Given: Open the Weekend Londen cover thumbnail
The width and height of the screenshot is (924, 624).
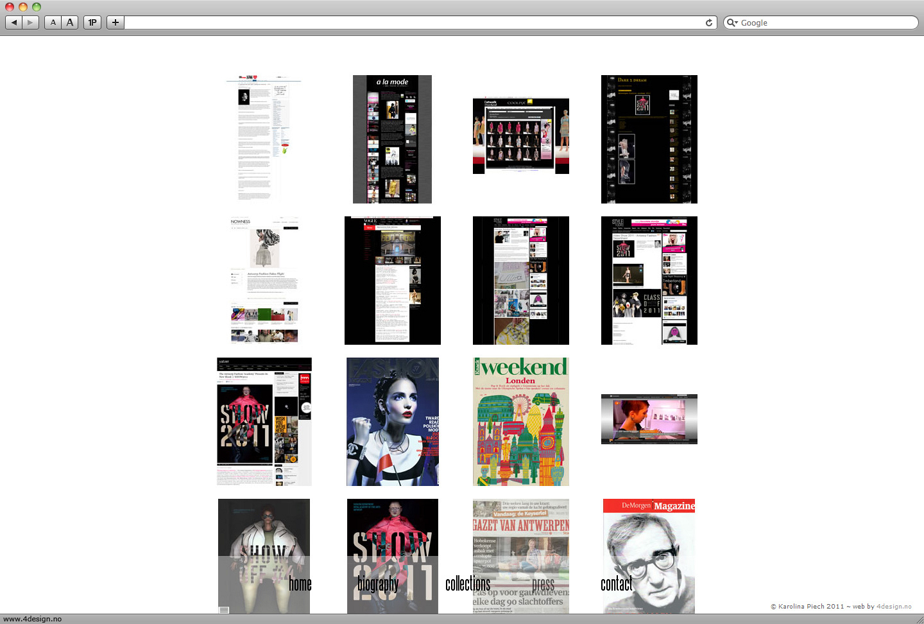Looking at the screenshot, I should pyautogui.click(x=521, y=422).
